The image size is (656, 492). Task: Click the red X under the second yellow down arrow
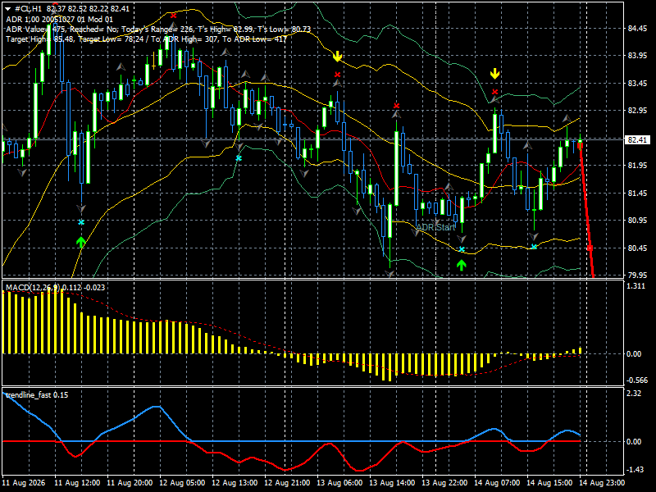coord(495,92)
